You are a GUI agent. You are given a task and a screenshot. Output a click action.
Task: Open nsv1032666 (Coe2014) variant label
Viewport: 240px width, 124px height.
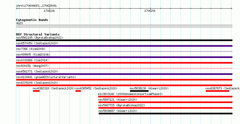pos(32,60)
